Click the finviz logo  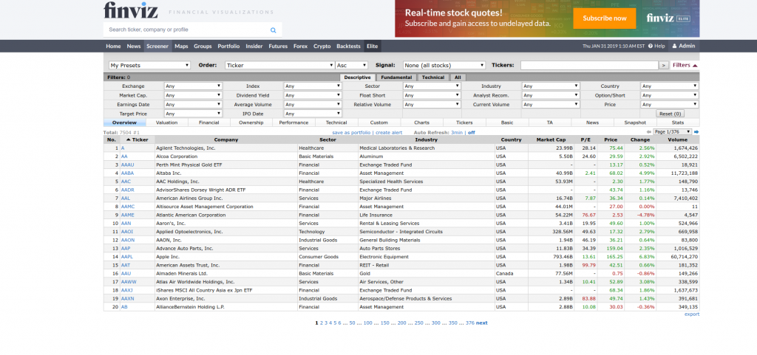click(x=132, y=10)
